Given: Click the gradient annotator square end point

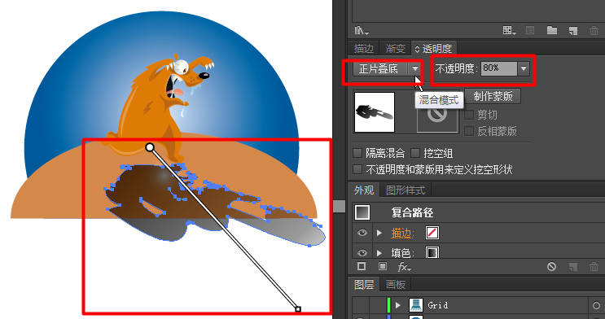Looking at the screenshot, I should (x=298, y=309).
